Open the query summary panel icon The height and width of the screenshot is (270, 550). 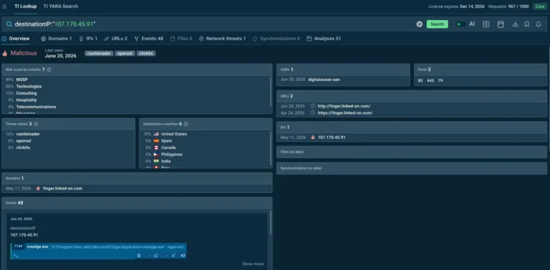[x=486, y=24]
